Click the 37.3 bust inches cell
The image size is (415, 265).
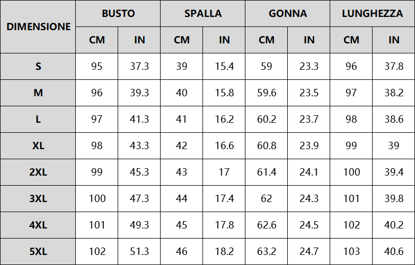pyautogui.click(x=139, y=66)
